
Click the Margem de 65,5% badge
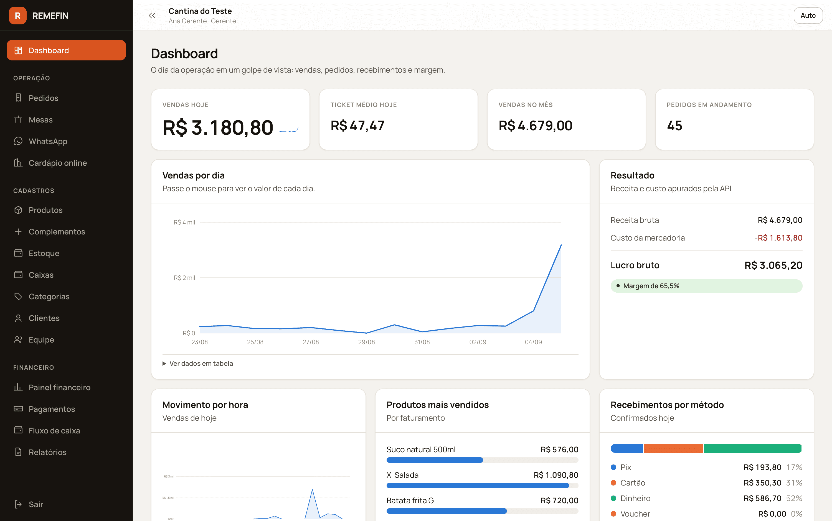tap(706, 286)
